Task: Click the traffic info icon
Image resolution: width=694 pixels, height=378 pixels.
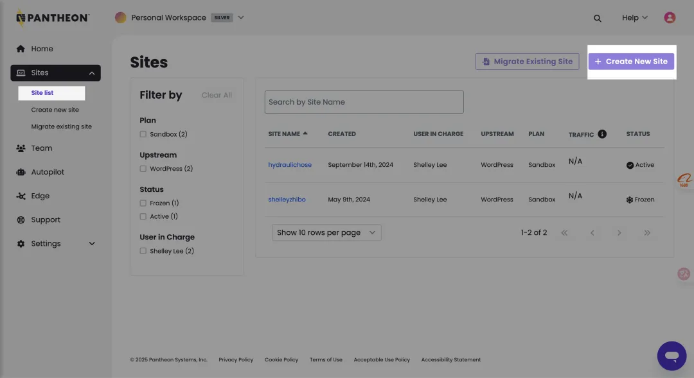Action: tap(602, 134)
